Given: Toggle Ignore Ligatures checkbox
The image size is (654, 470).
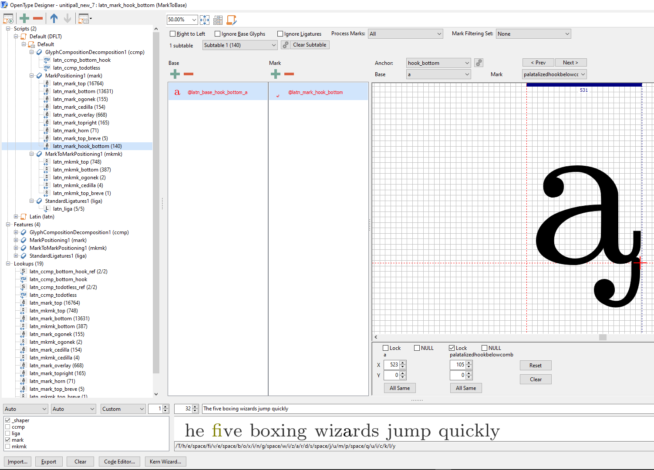Looking at the screenshot, I should (280, 34).
